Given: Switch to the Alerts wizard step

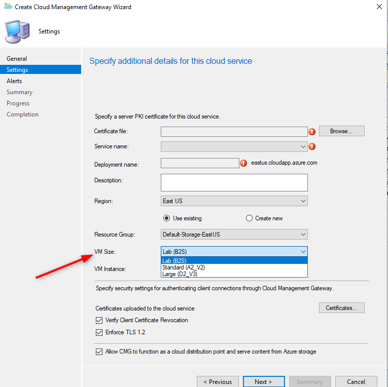Looking at the screenshot, I should pos(14,81).
